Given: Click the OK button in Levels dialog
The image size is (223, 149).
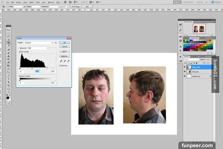Looking at the screenshot, I should (64, 43).
